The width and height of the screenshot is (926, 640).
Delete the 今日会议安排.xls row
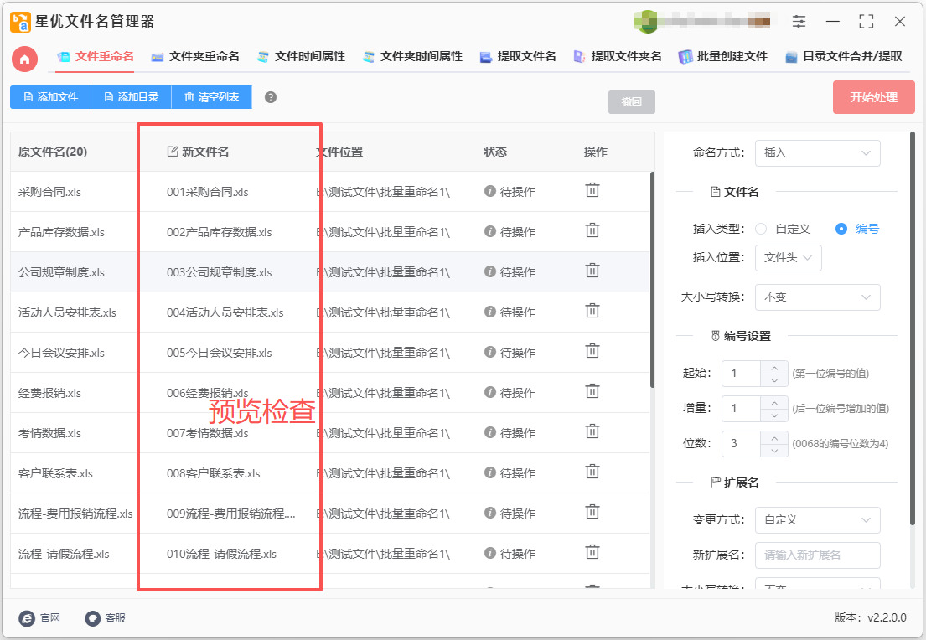[592, 351]
